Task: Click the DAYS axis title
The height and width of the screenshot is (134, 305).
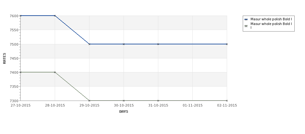Action: tap(124, 112)
